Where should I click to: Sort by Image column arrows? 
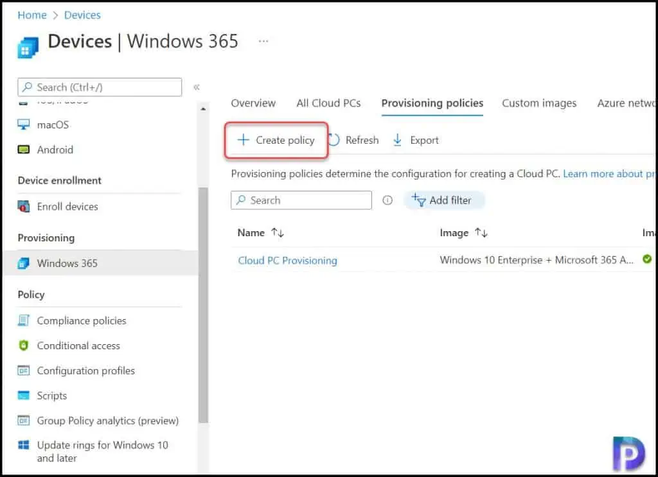click(481, 232)
